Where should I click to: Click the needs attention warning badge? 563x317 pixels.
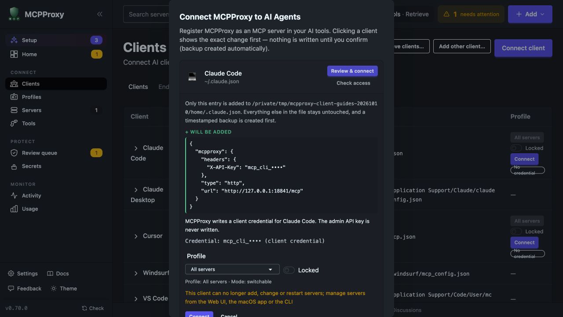click(471, 14)
